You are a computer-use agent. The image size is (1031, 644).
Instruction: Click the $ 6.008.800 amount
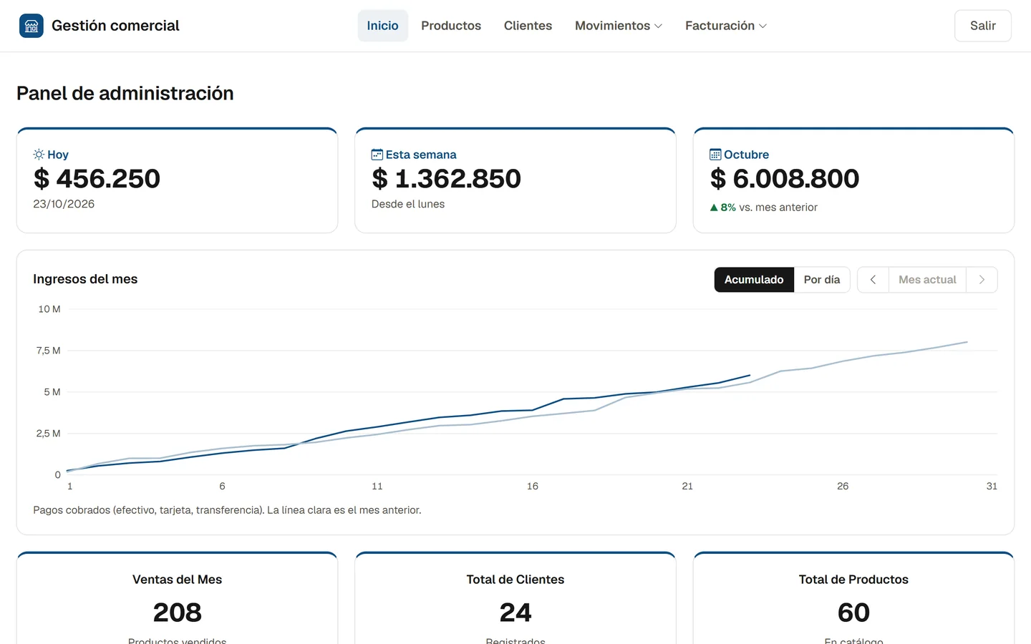785,179
